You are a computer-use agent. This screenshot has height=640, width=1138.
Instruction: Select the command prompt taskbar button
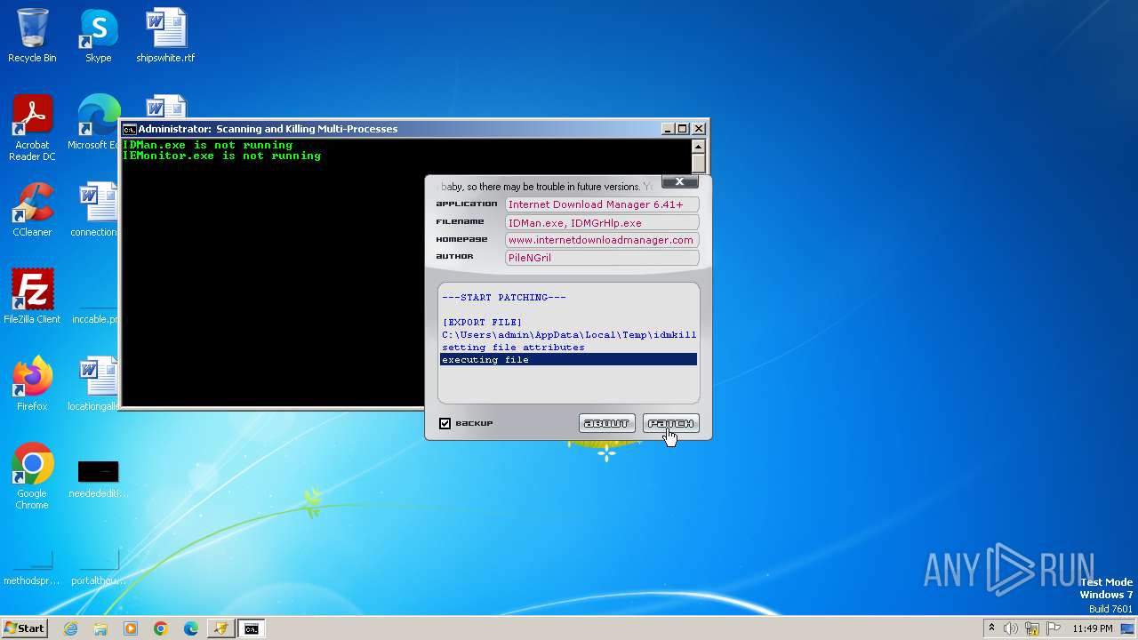tap(252, 628)
